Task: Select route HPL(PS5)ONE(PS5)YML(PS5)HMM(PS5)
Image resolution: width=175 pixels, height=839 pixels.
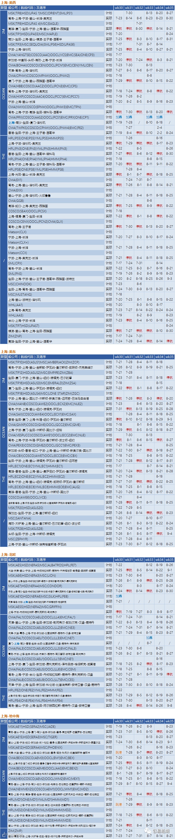Action: pyautogui.click(x=36, y=138)
